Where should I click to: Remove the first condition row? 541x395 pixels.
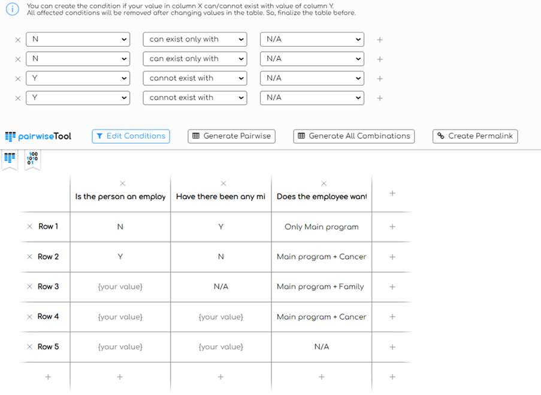click(18, 40)
